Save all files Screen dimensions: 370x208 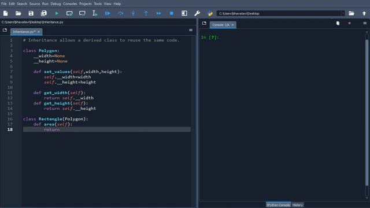point(44,13)
